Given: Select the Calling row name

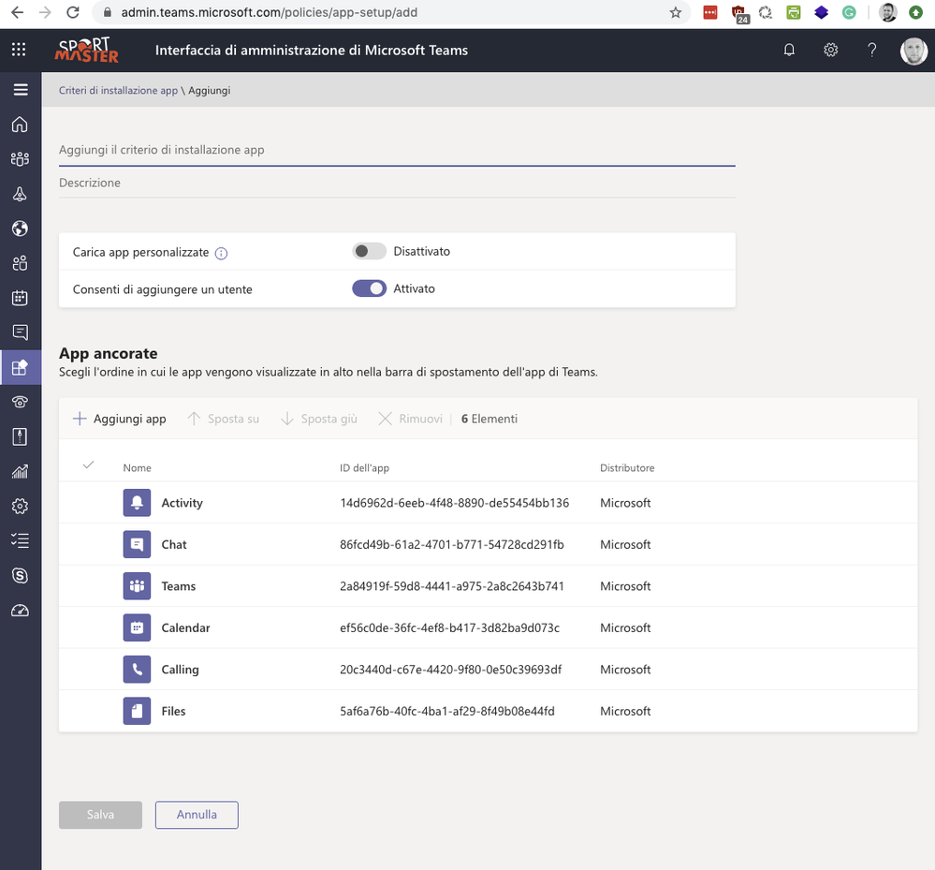Looking at the screenshot, I should pyautogui.click(x=180, y=670).
